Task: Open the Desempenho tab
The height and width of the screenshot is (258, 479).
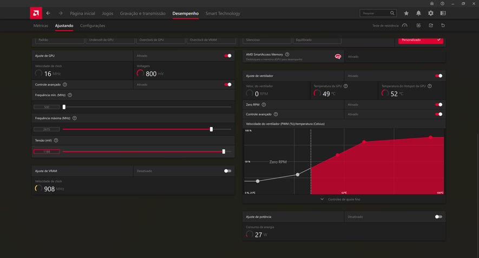Action: click(x=186, y=14)
